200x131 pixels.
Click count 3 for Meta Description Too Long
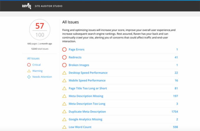click(x=177, y=104)
